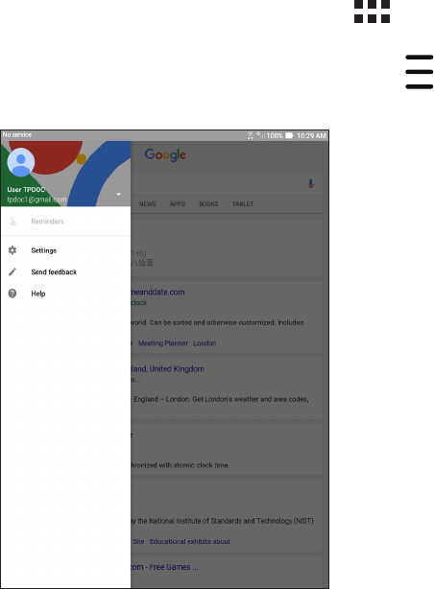This screenshot has width=434, height=589.
Task: Click the Settings gear icon
Action: 12,250
